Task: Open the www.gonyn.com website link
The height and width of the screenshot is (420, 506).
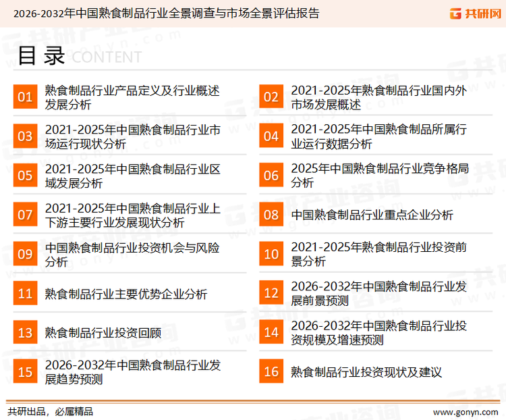Action: tap(465, 411)
